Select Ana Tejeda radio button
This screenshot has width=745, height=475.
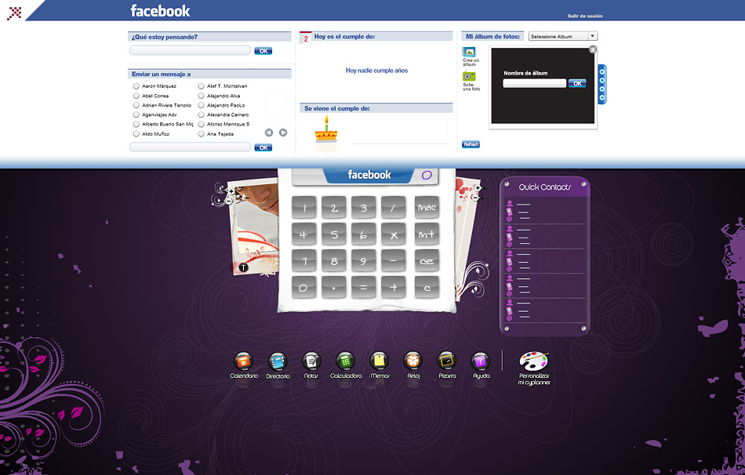(x=202, y=134)
